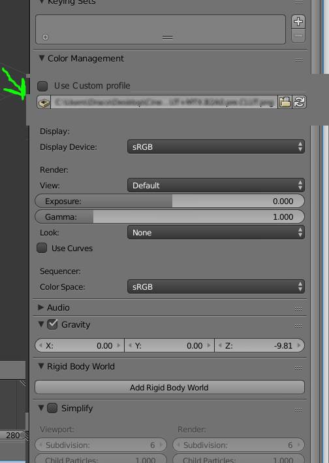
Task: Click the Gravity X value field
Action: pyautogui.click(x=80, y=345)
